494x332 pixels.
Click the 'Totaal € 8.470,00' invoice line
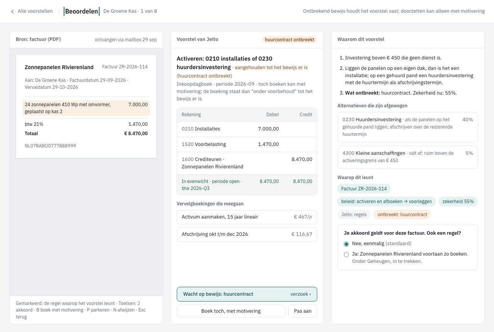[x=86, y=134]
